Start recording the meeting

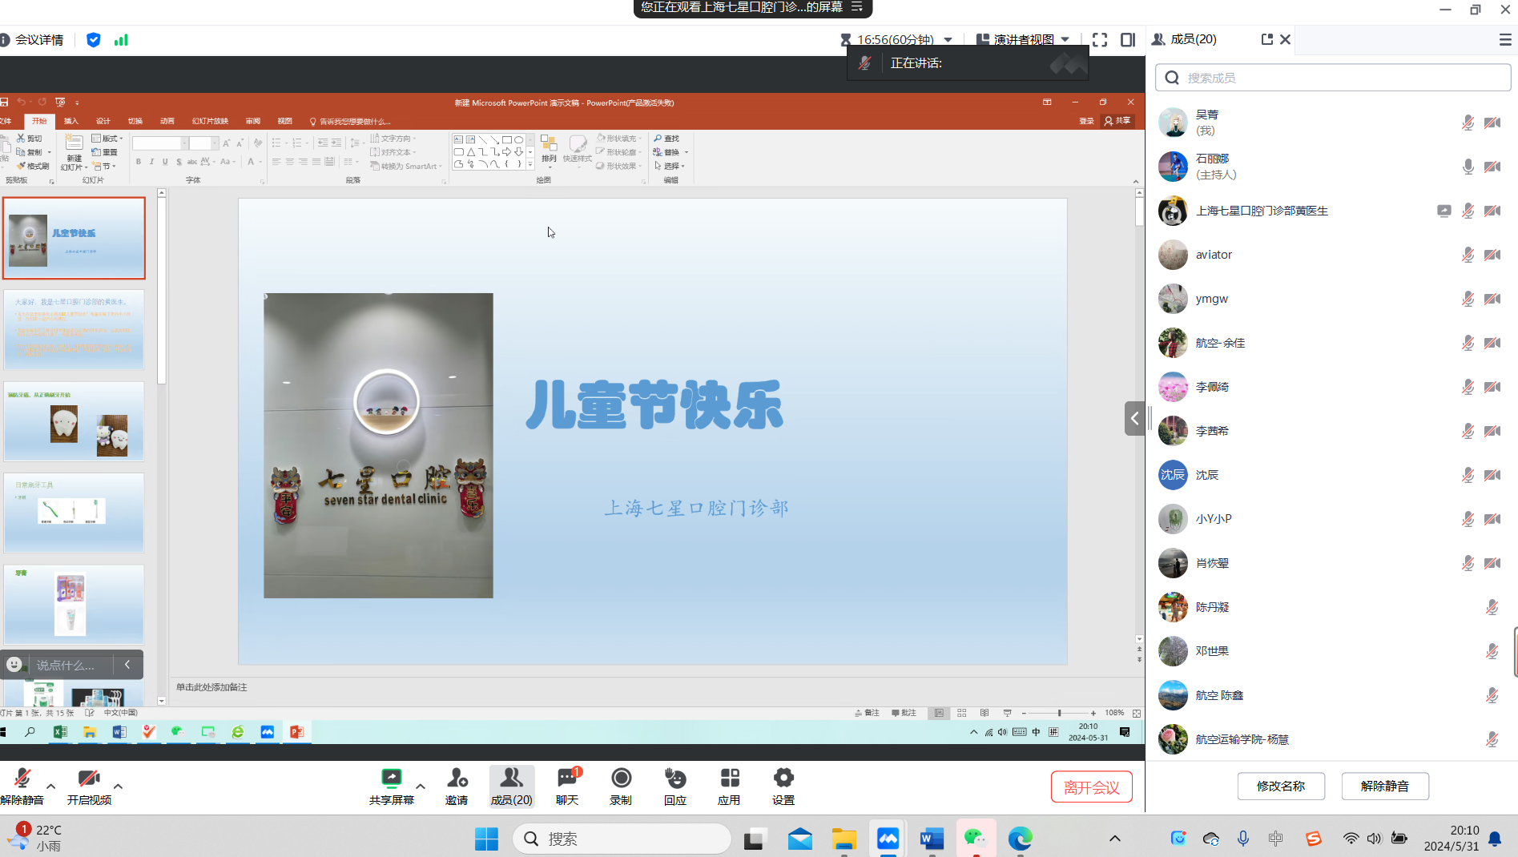point(621,786)
